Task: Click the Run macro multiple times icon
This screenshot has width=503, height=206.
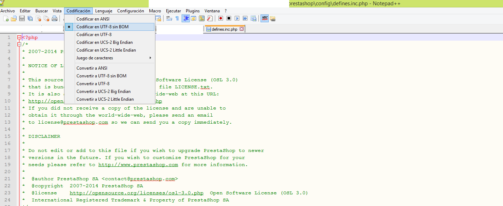Action: pyautogui.click(x=245, y=18)
